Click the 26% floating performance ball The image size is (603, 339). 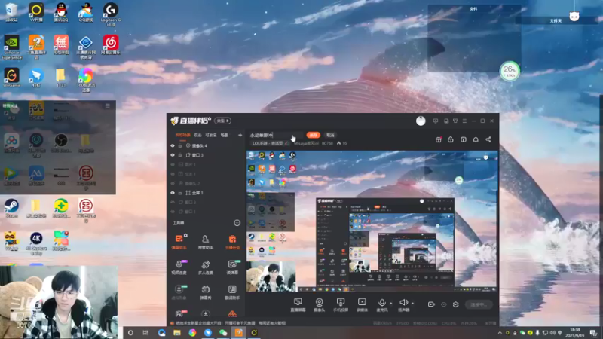510,71
